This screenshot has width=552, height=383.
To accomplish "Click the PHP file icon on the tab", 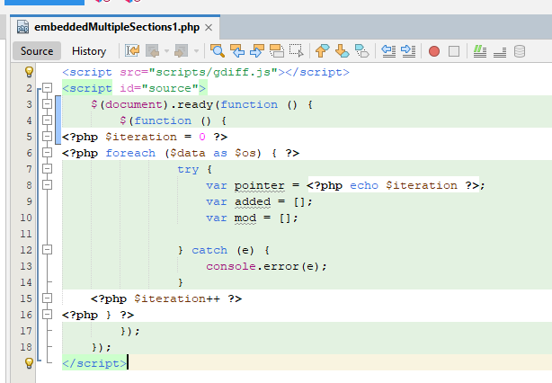I will 22,27.
